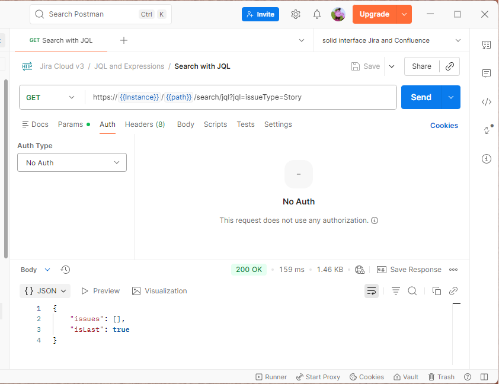This screenshot has width=499, height=384.
Task: Switch to the Params tab
Action: (74, 124)
